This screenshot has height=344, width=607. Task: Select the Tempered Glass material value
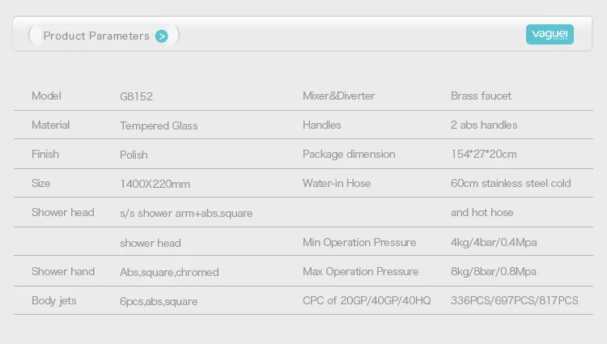pyautogui.click(x=159, y=125)
